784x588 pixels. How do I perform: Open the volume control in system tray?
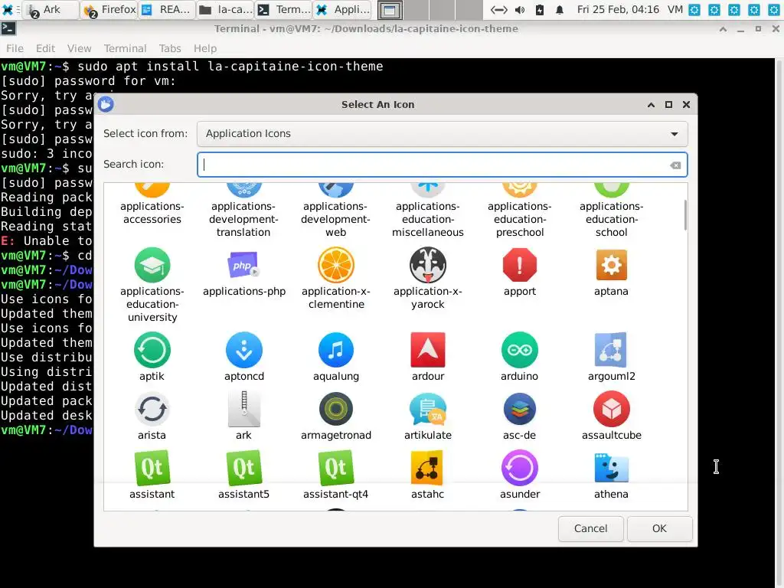(x=520, y=9)
